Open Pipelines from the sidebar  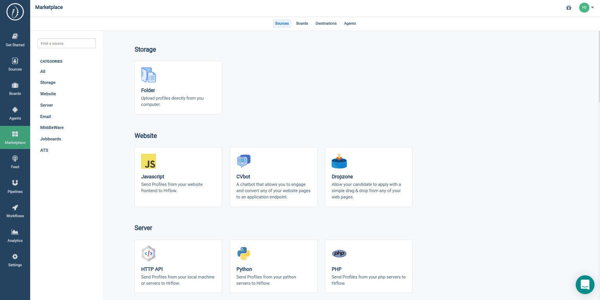15,186
